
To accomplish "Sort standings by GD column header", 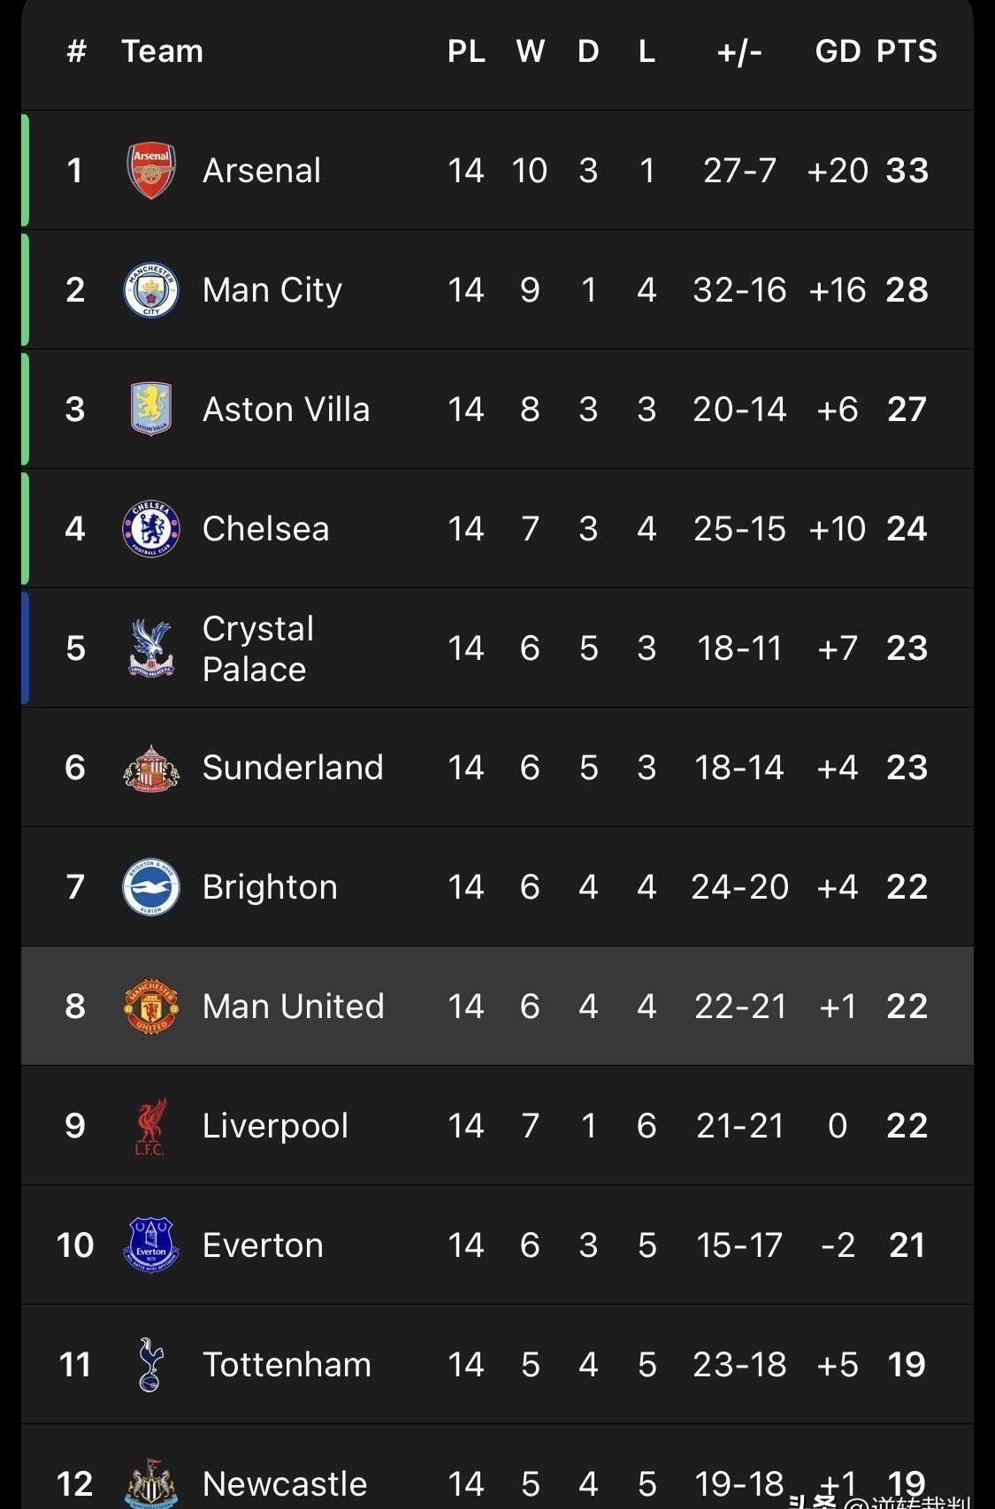I will point(838,51).
